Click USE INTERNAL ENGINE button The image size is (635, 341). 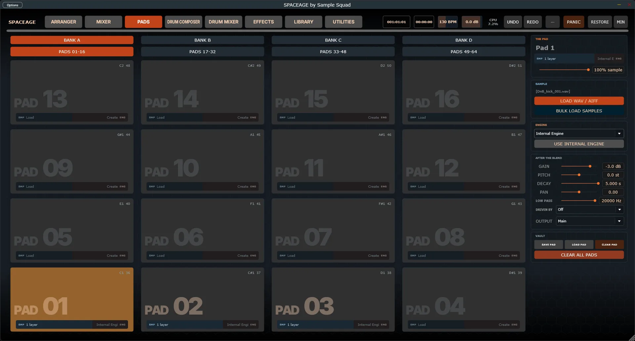pos(579,144)
